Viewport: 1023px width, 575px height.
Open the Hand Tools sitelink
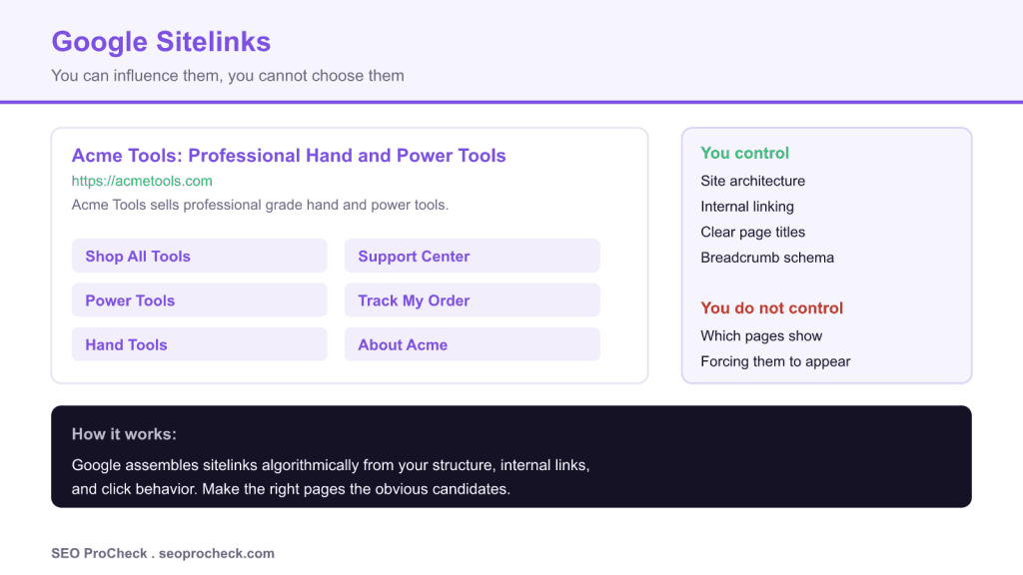coord(199,344)
